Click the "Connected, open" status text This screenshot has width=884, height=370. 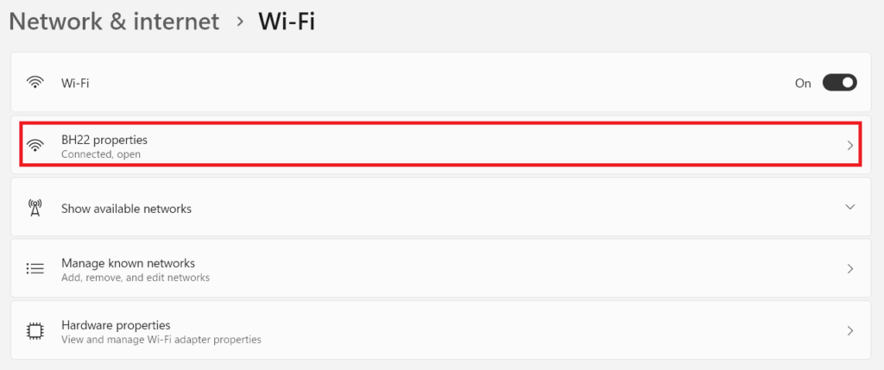[101, 154]
